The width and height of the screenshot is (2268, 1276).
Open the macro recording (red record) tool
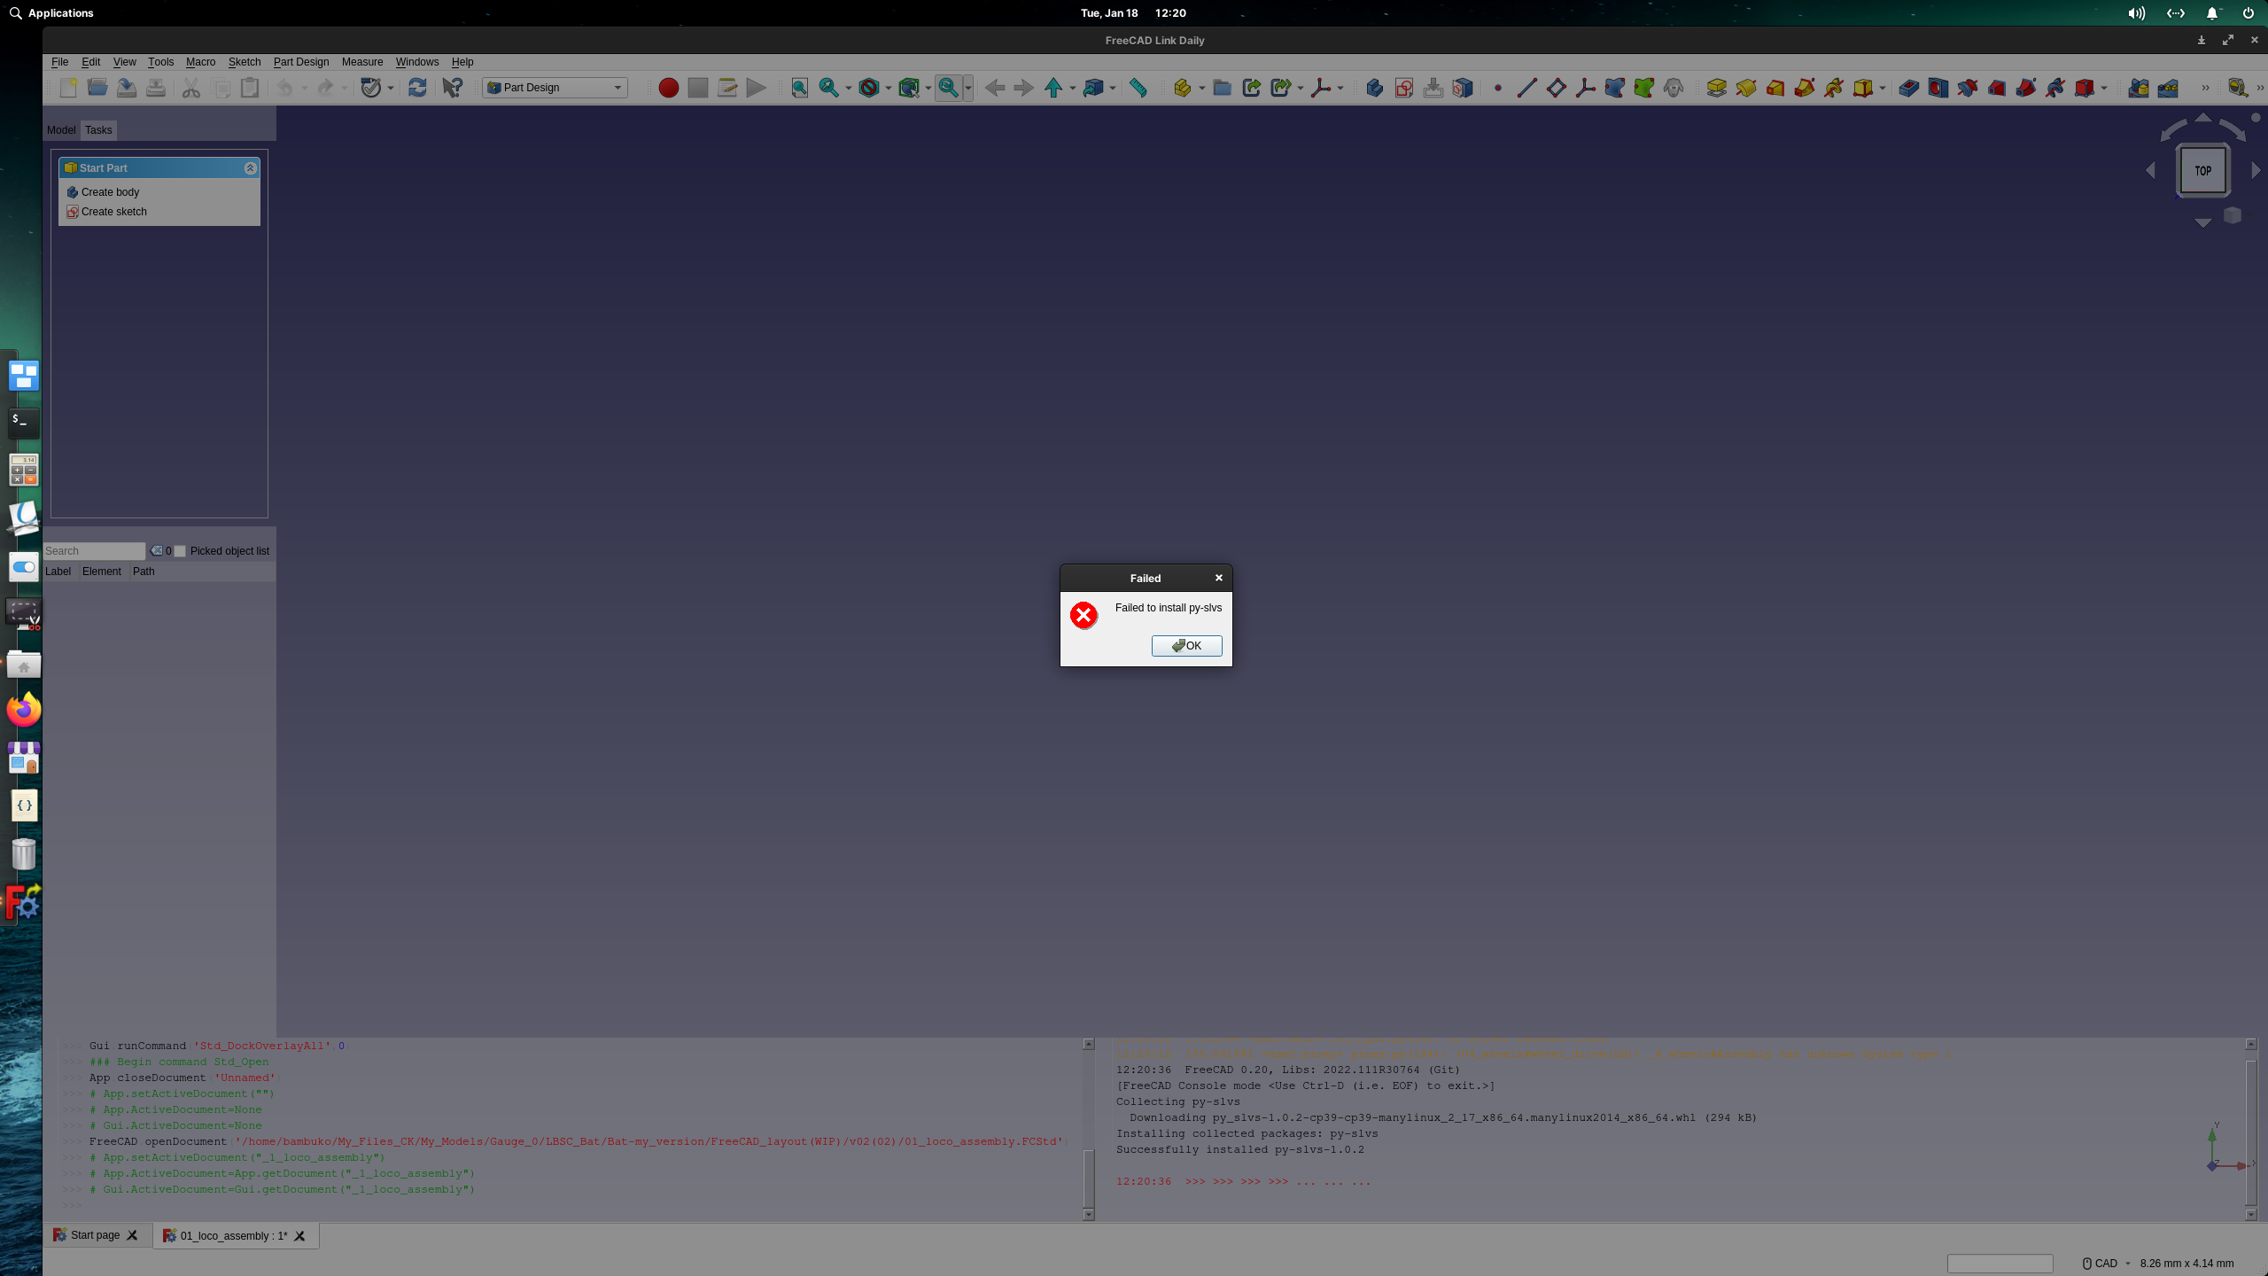pos(669,87)
